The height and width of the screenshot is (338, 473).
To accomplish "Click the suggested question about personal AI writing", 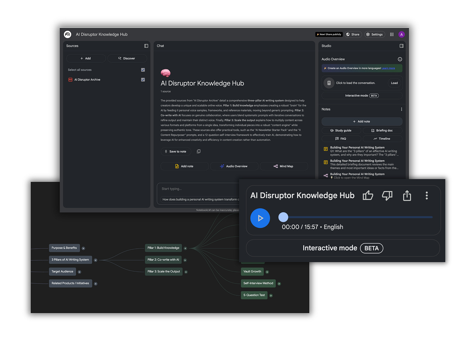I will pos(200,200).
